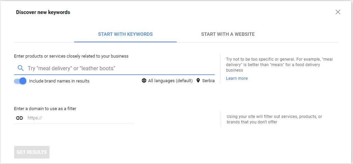The image size is (353, 164).
Task: Close the Discover new keywords dialog
Action: (x=338, y=12)
